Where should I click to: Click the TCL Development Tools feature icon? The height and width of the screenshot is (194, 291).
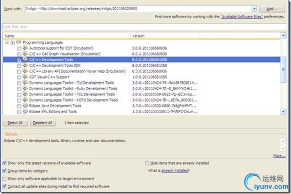click(25, 94)
